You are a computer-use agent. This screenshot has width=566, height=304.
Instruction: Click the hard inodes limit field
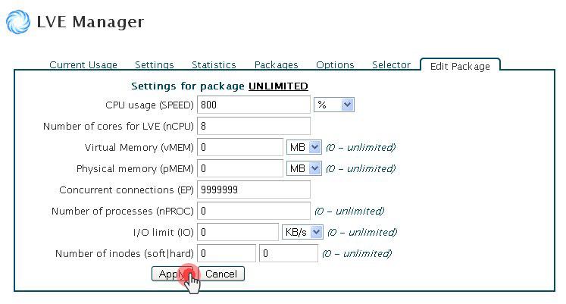click(289, 253)
